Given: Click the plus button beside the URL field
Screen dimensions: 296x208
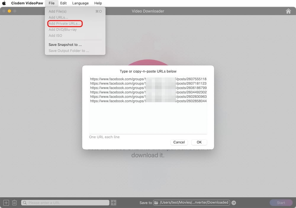Looking at the screenshot, I should 113,203.
